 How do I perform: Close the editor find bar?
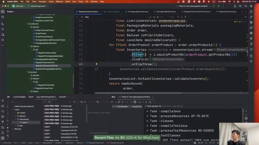[x=246, y=17]
